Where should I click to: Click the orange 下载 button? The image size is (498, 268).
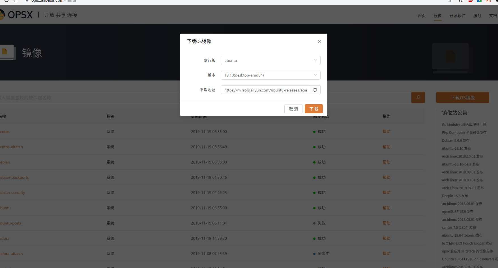[x=314, y=109]
